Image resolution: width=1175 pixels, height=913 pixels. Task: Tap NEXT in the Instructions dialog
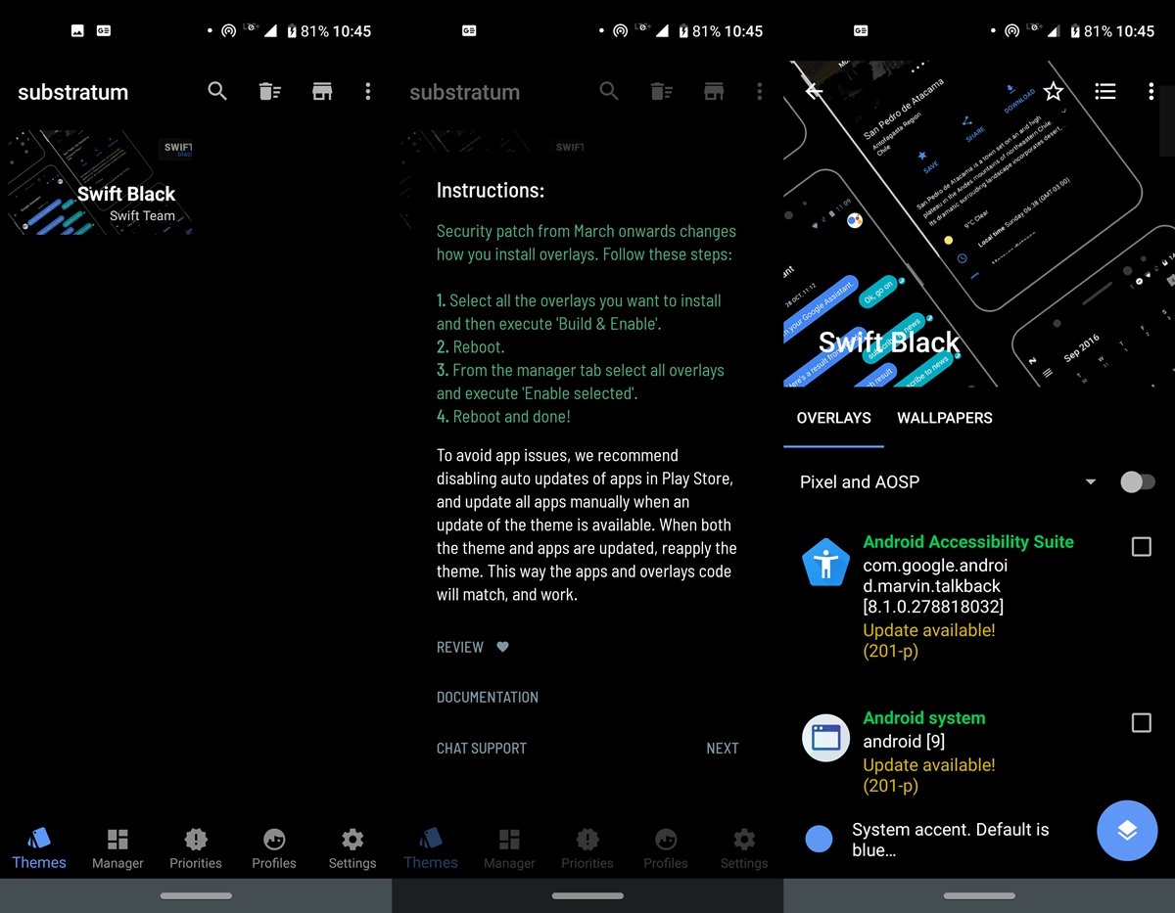(x=723, y=748)
